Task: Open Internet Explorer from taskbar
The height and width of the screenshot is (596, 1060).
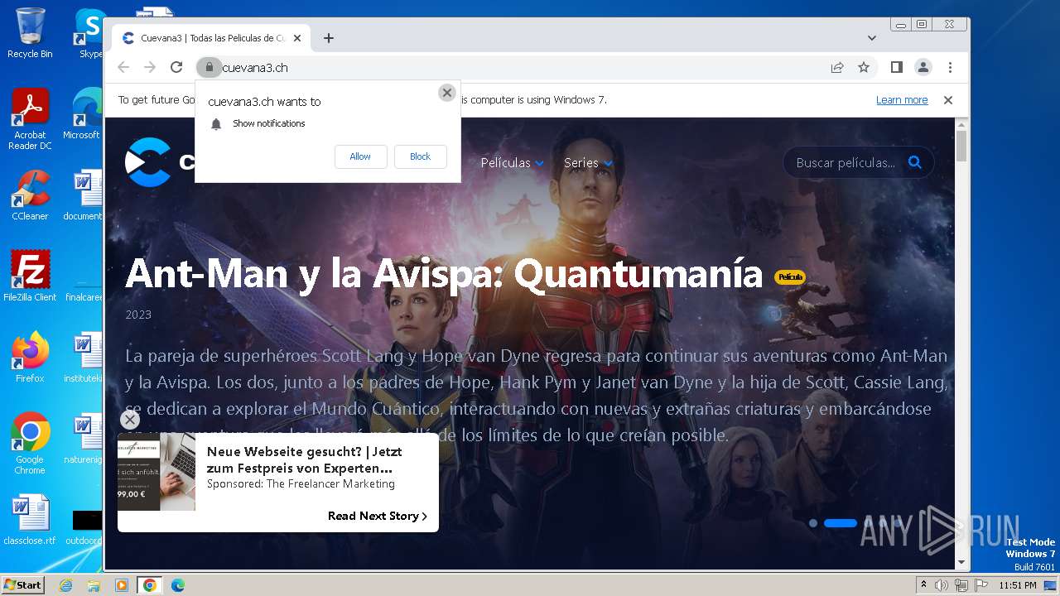Action: (x=65, y=585)
